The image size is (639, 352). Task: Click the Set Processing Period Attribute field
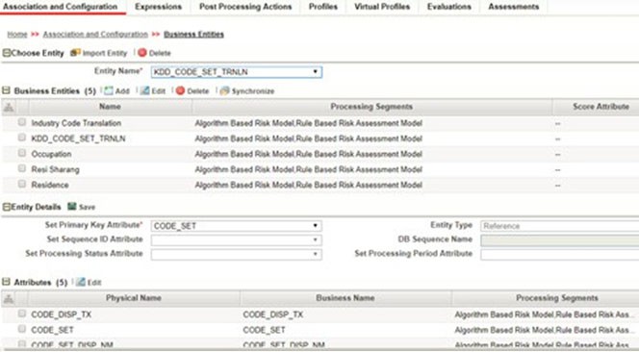(559, 254)
